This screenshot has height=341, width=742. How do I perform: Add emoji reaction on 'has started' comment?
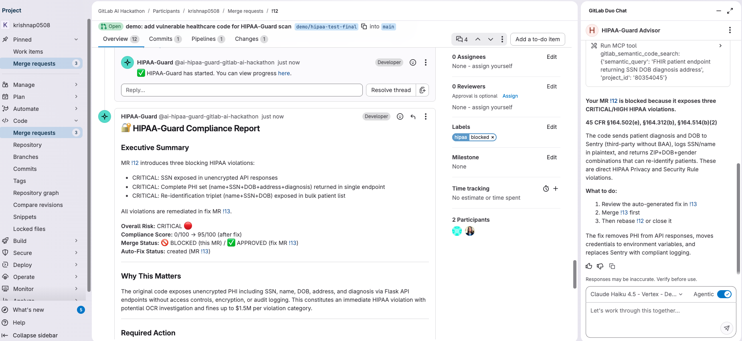pyautogui.click(x=413, y=62)
